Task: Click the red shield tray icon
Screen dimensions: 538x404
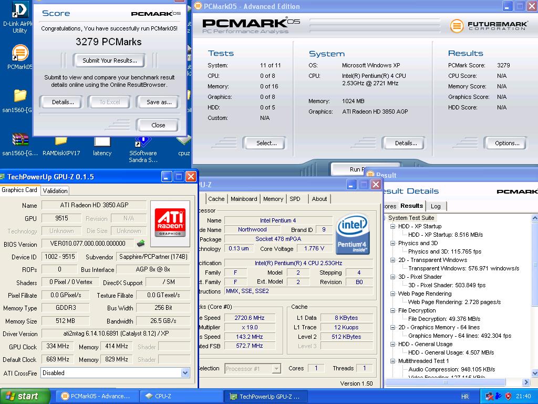Action: click(x=508, y=396)
